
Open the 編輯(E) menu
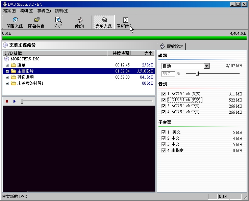point(26,11)
